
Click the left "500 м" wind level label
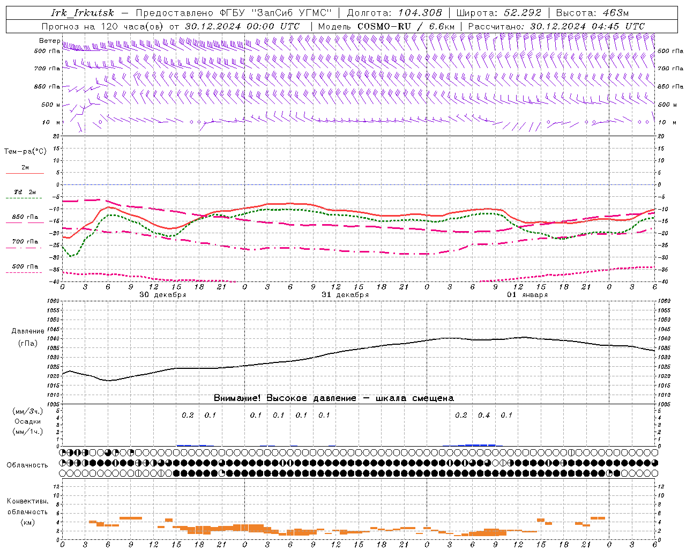pyautogui.click(x=51, y=105)
